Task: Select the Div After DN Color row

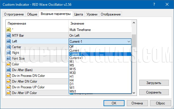Action: point(37,81)
